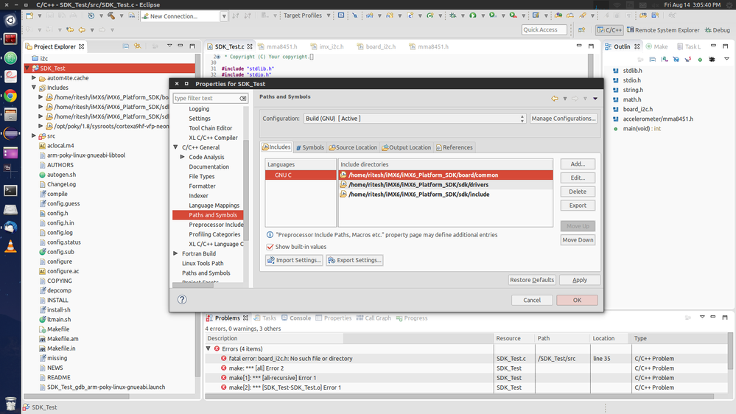This screenshot has width=736, height=414.
Task: Open the board_i2c.h editor tab
Action: (x=376, y=46)
